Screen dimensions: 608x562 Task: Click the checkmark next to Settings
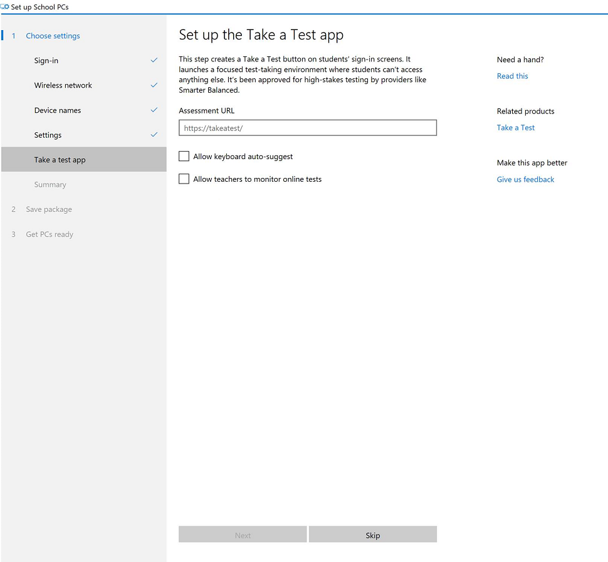pyautogui.click(x=154, y=135)
